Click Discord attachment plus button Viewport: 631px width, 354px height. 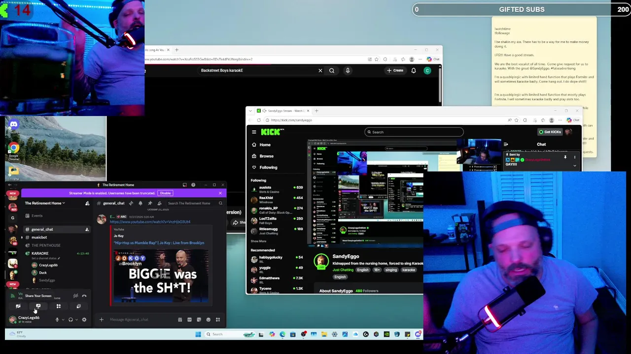coord(101,320)
